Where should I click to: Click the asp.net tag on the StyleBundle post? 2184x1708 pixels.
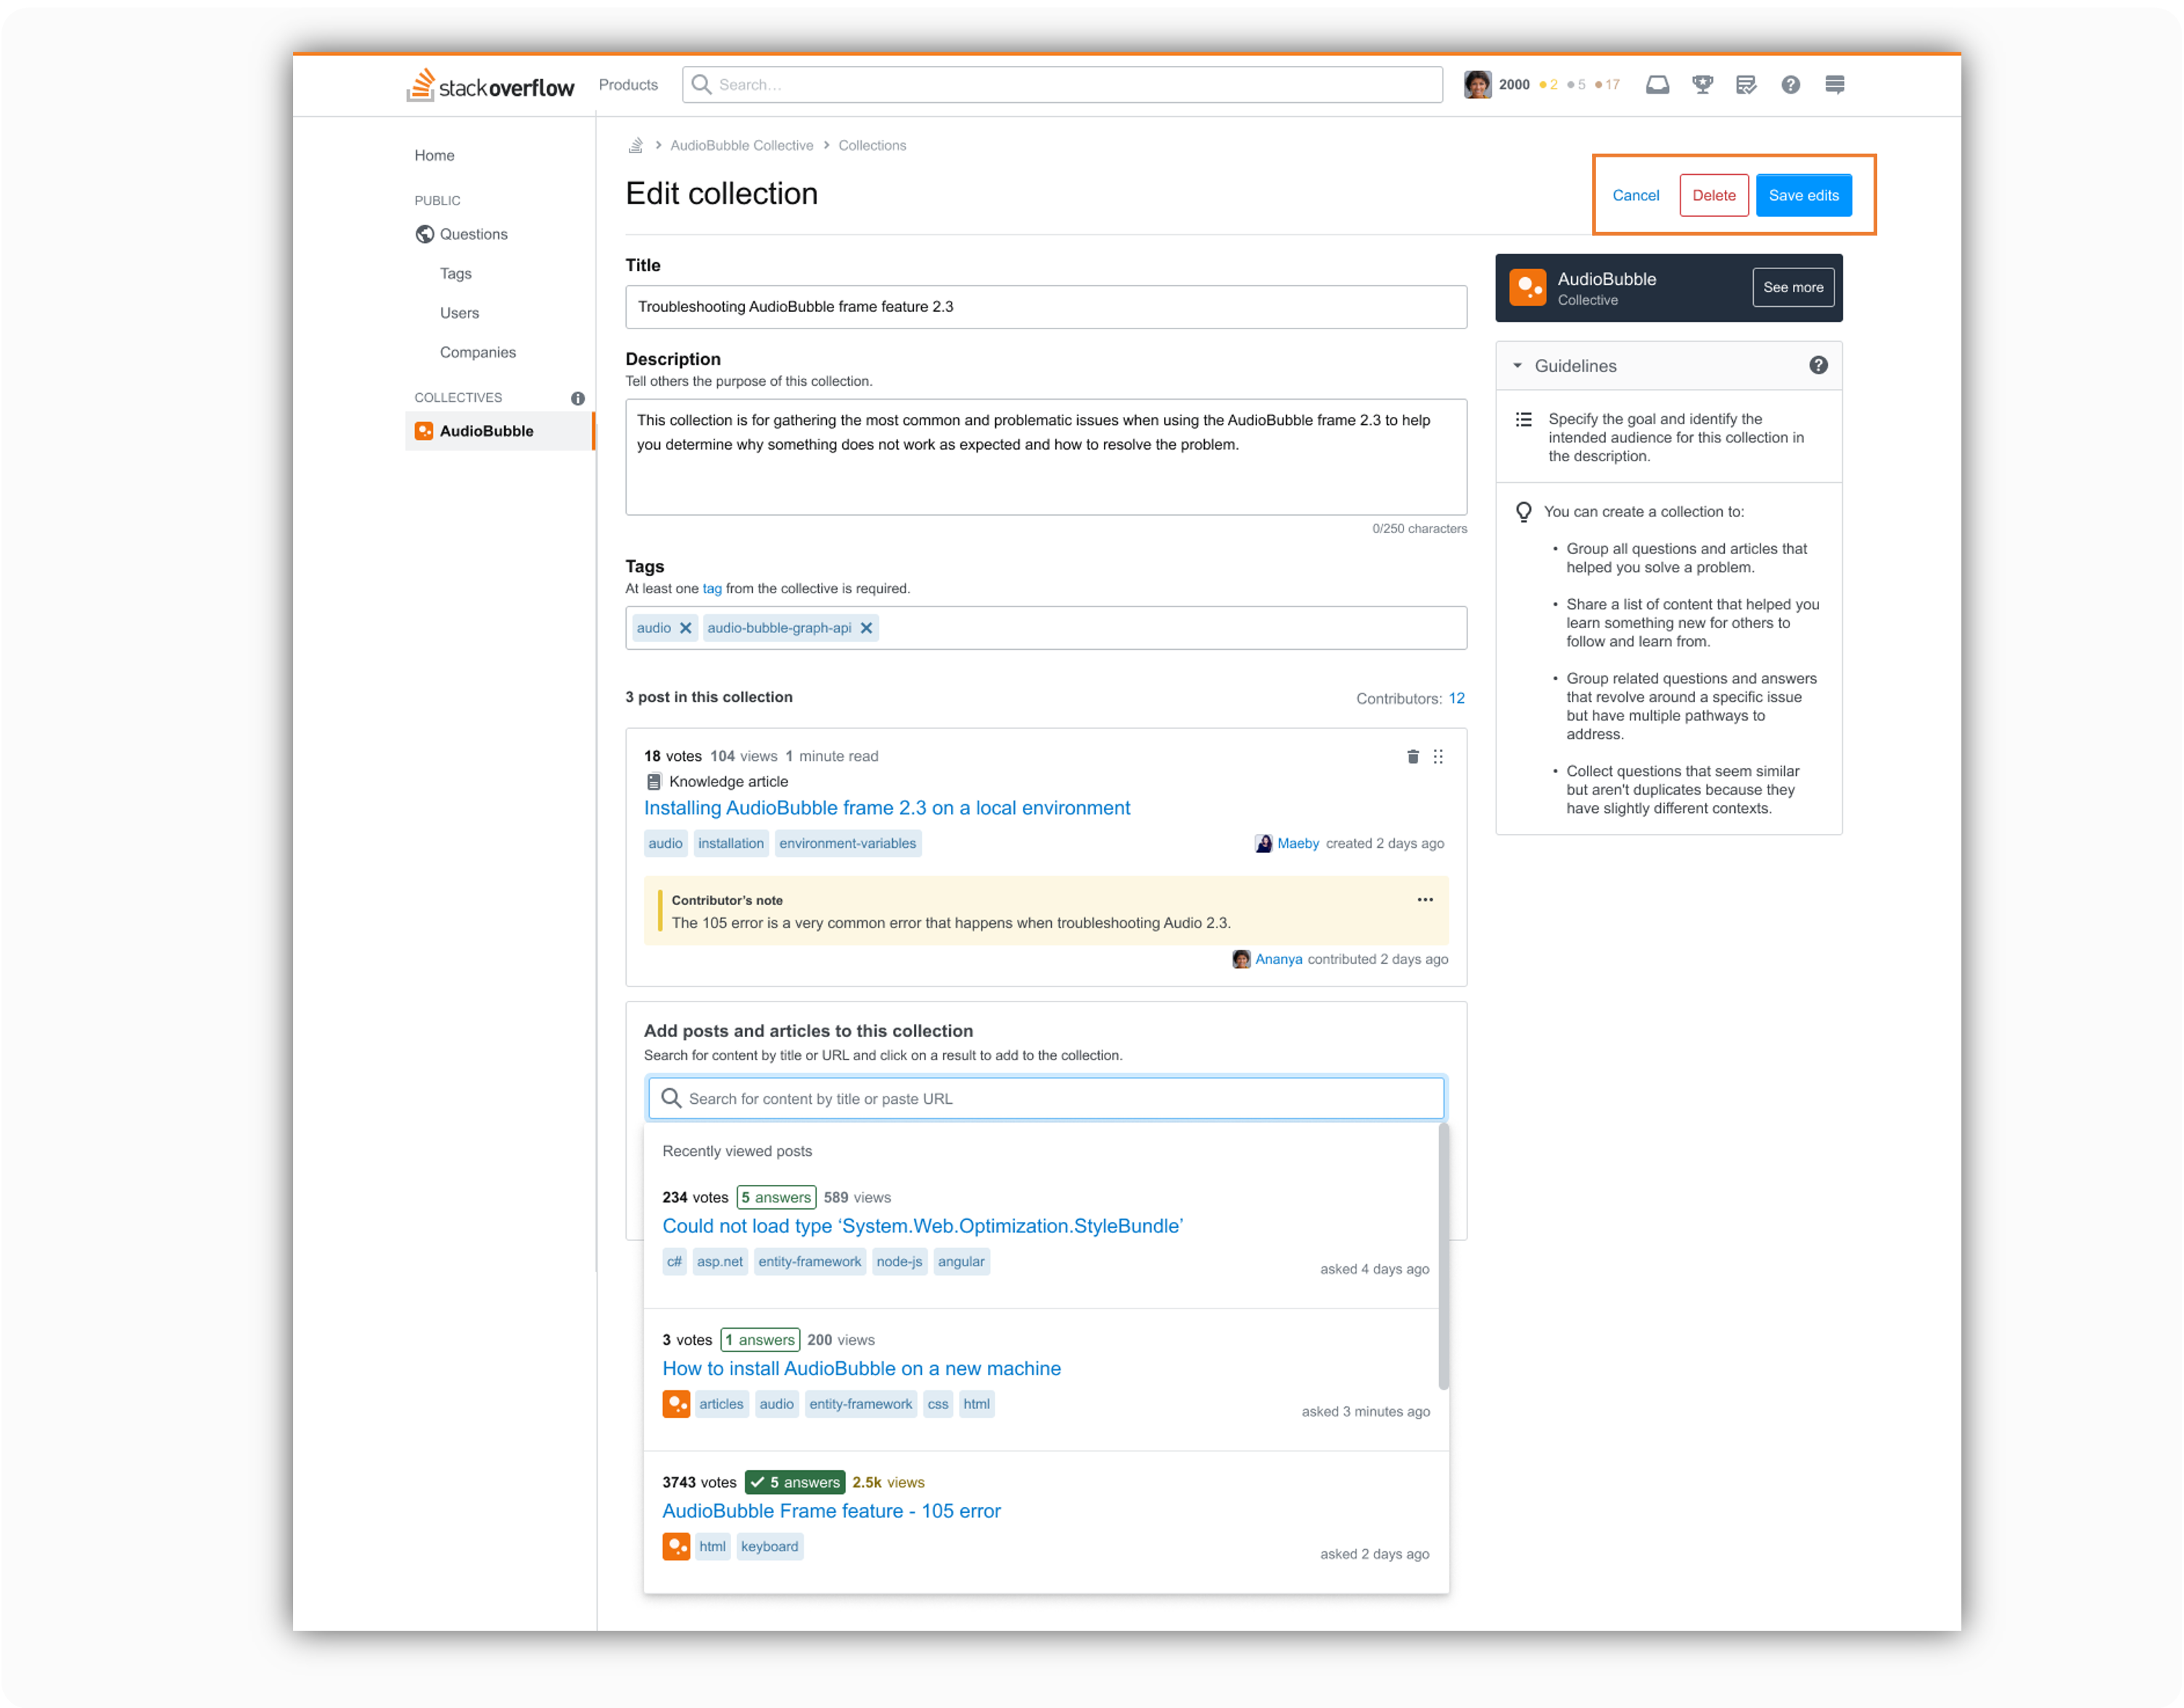[719, 1261]
